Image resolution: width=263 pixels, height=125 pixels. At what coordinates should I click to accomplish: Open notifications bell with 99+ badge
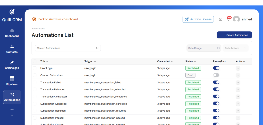click(228, 19)
